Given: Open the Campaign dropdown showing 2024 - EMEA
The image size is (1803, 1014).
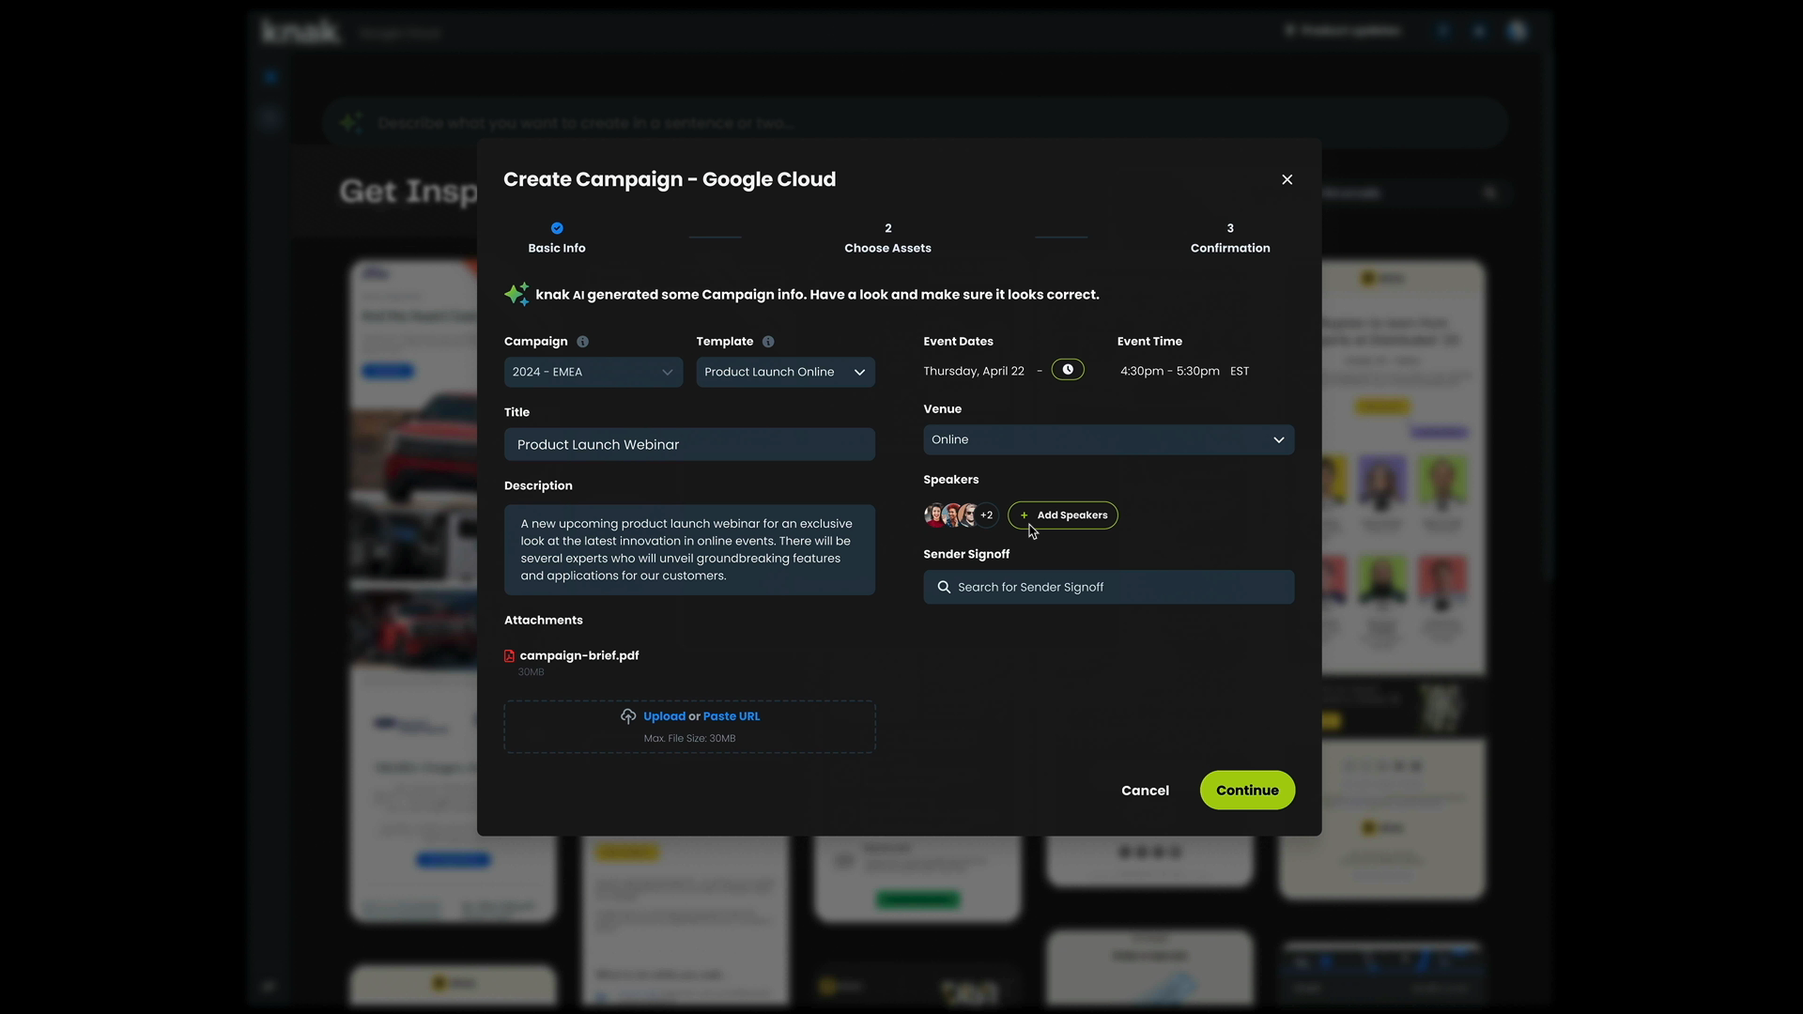Looking at the screenshot, I should point(593,372).
